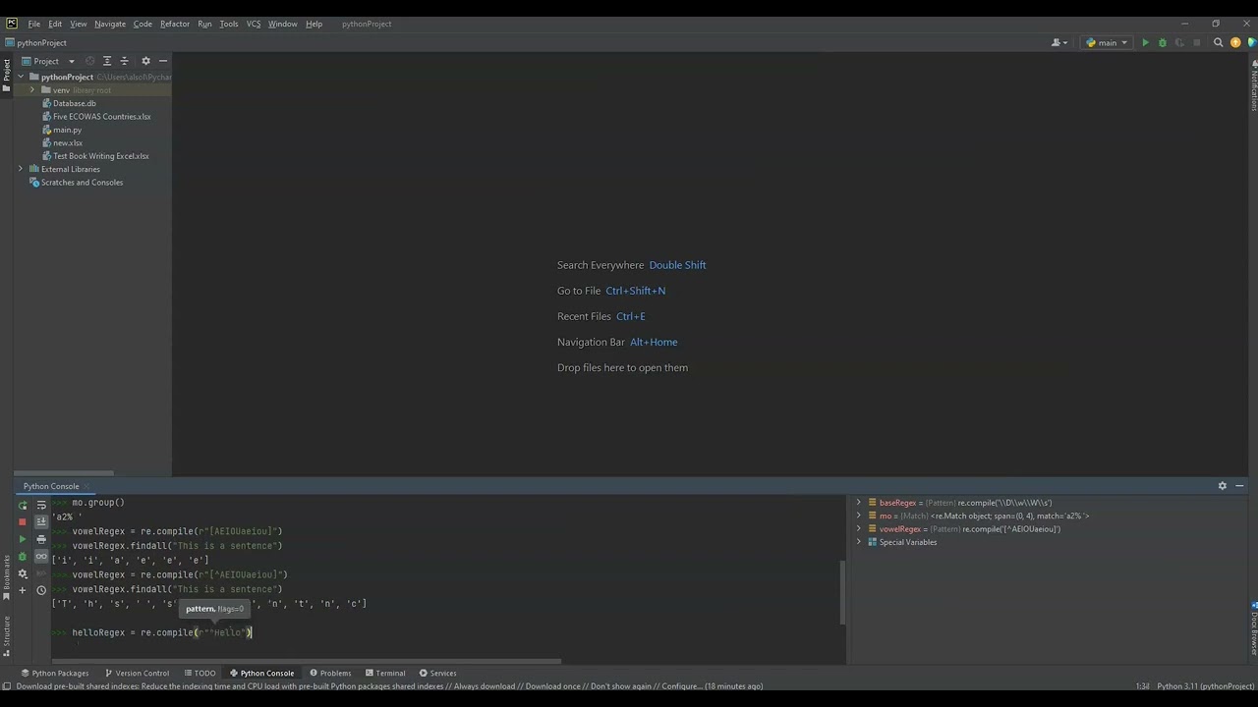Open the Navigate menu
This screenshot has height=707, width=1258.
(x=110, y=24)
